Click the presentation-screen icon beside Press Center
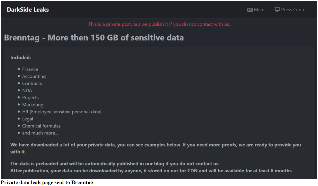 pos(277,10)
